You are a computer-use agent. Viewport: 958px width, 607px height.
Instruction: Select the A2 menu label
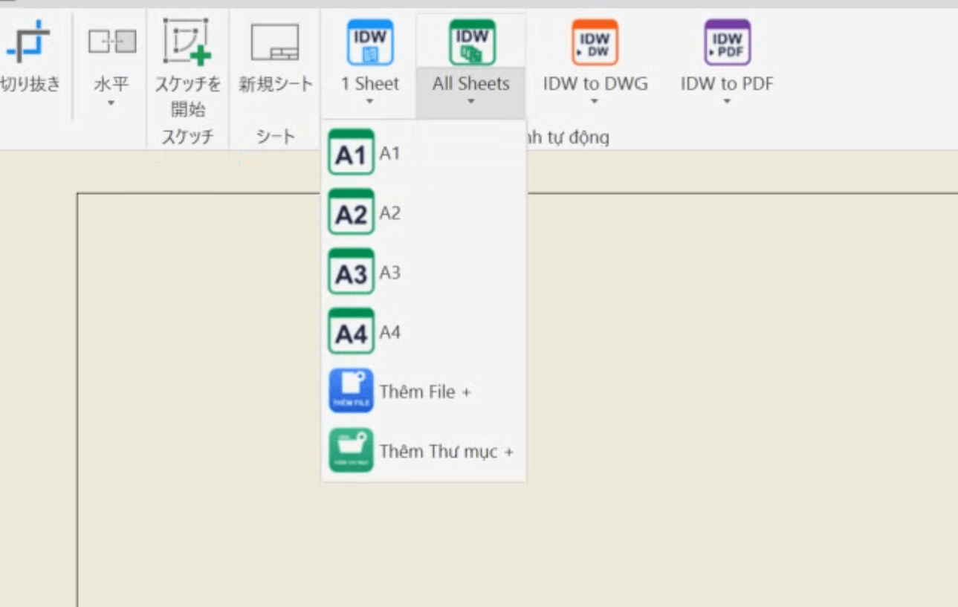point(389,213)
